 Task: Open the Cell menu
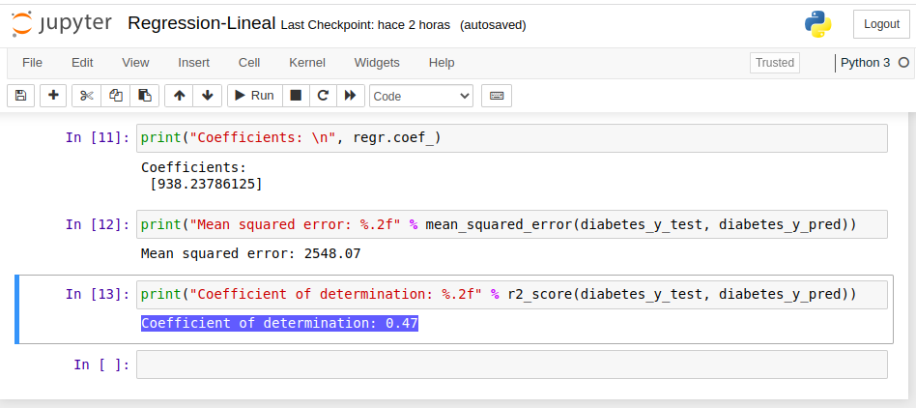(249, 62)
